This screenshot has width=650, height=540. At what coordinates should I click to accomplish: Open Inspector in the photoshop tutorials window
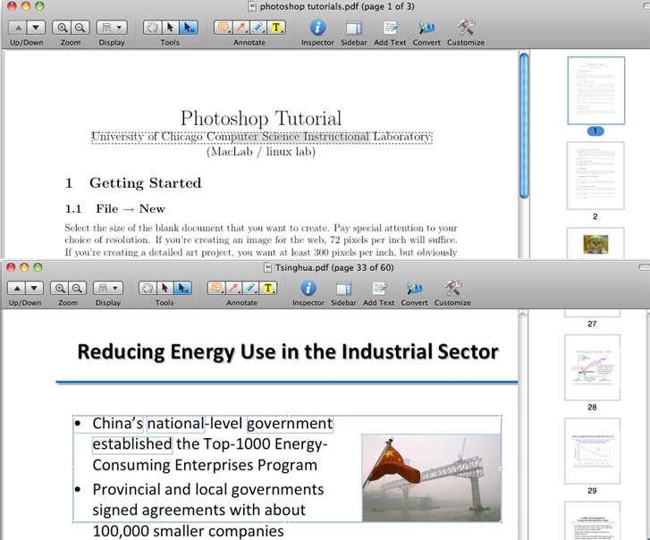click(317, 28)
